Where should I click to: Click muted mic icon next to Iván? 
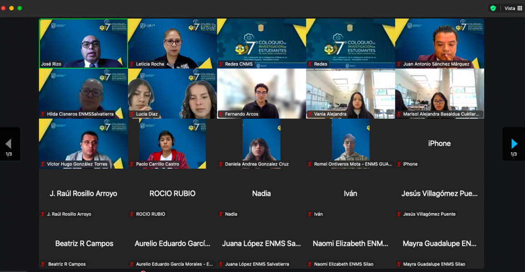pyautogui.click(x=310, y=214)
